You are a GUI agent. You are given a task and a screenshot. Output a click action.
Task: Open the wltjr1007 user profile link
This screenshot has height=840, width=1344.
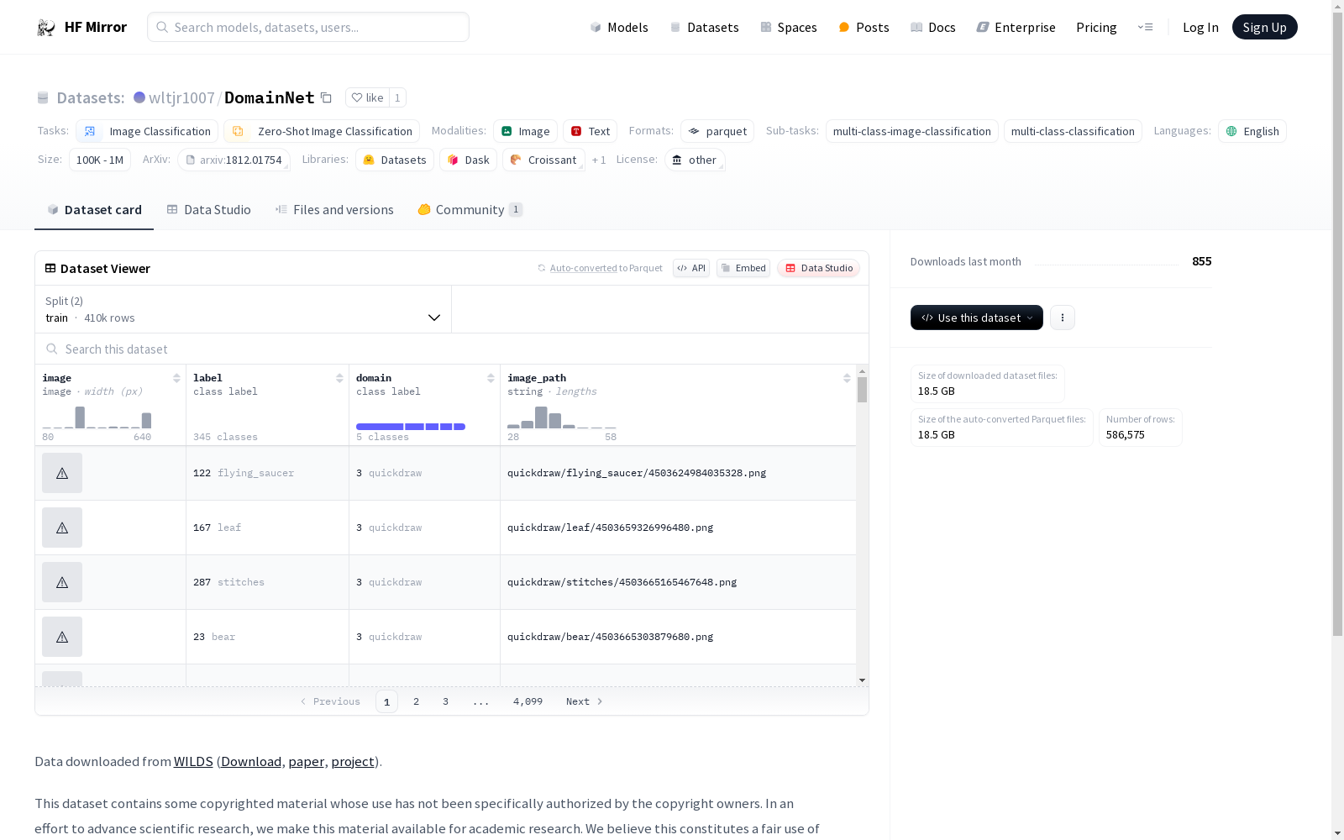[181, 98]
